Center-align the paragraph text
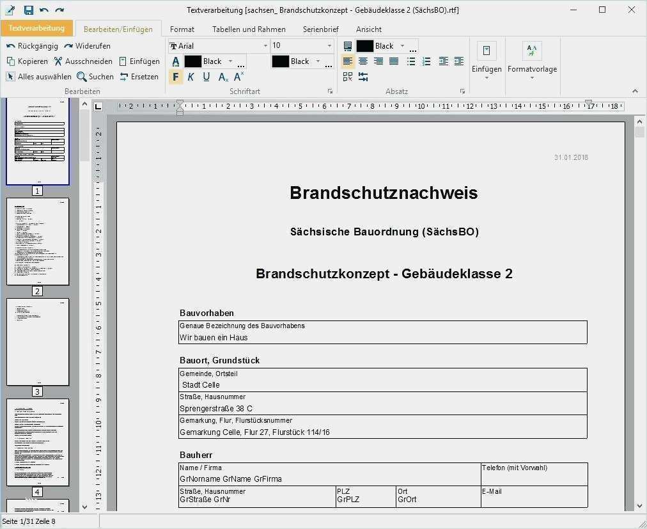 [363, 61]
